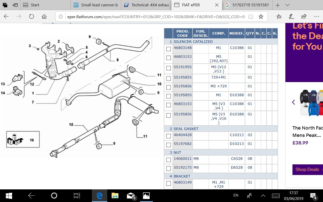
Task: Click the SILENCER CATALIZED group row
Action: pyautogui.click(x=221, y=42)
